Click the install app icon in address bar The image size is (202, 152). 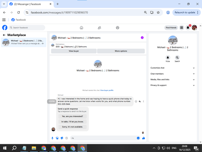pyautogui.click(x=152, y=13)
